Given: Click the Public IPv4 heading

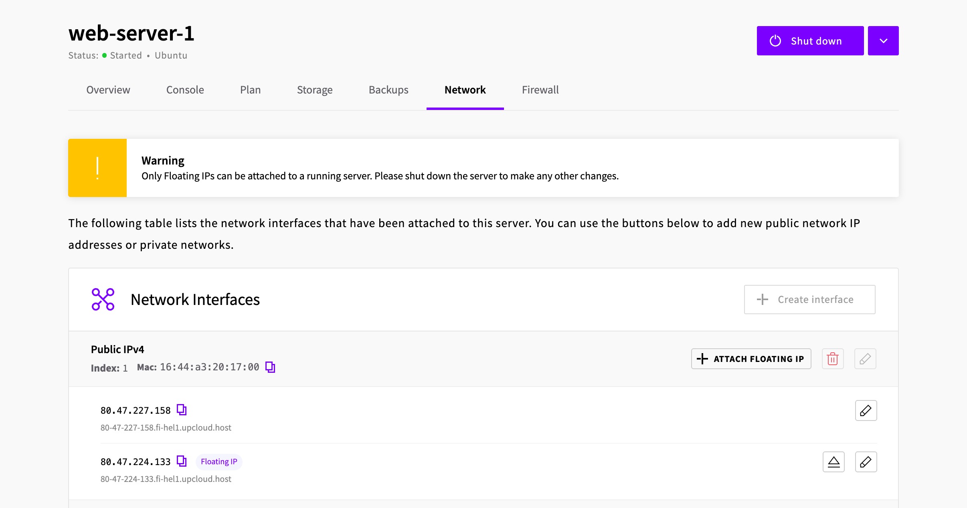Looking at the screenshot, I should pos(117,350).
